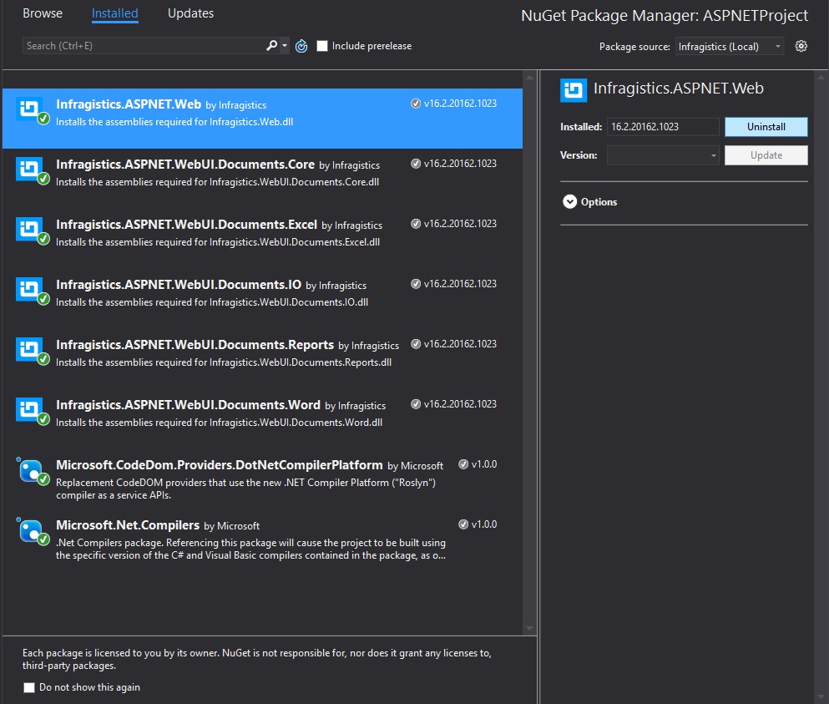Click Infragistics.ASPNET.WebUI.Documents.Core package icon

(30, 170)
